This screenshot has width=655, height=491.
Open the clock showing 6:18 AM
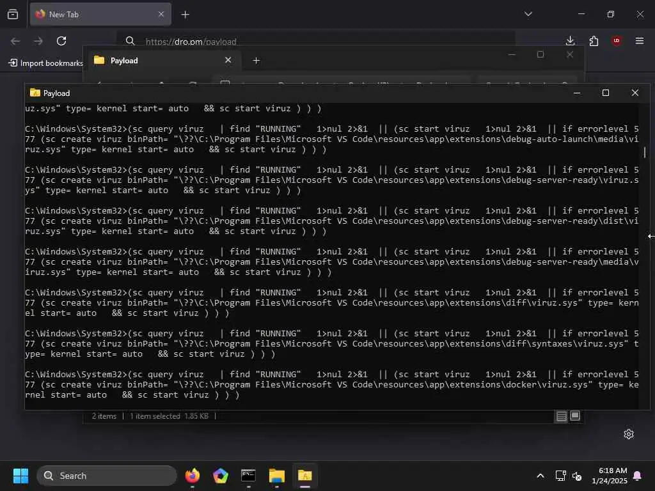pos(610,476)
